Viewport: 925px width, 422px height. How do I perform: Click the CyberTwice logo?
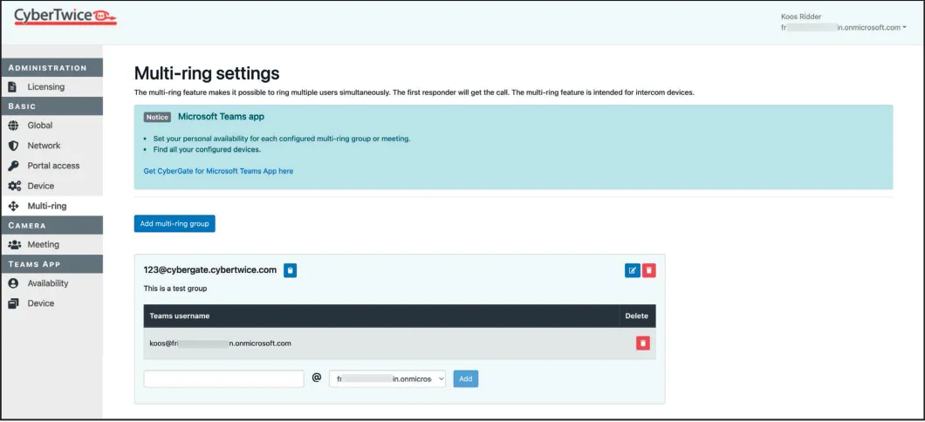click(65, 16)
